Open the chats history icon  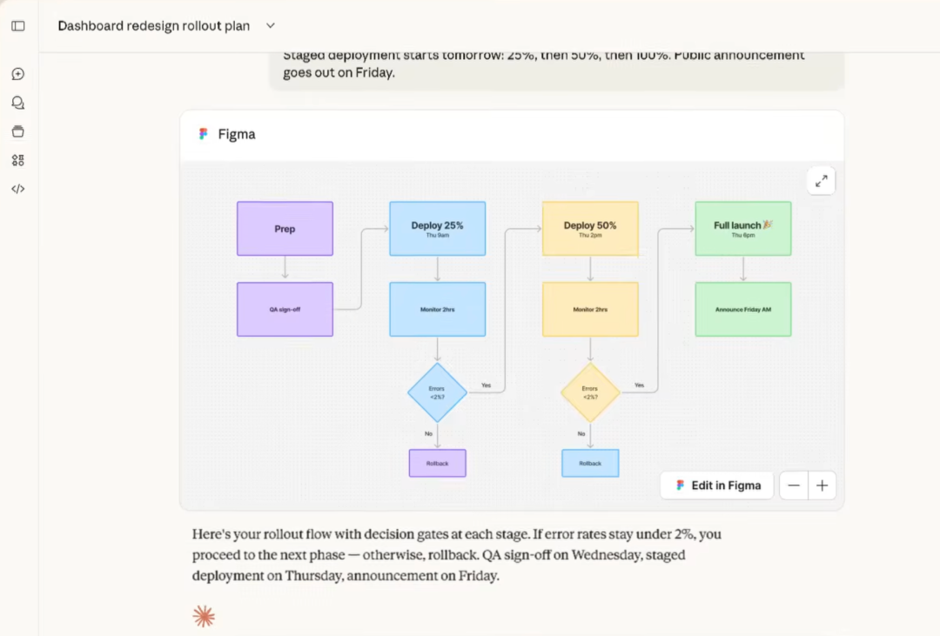point(17,103)
